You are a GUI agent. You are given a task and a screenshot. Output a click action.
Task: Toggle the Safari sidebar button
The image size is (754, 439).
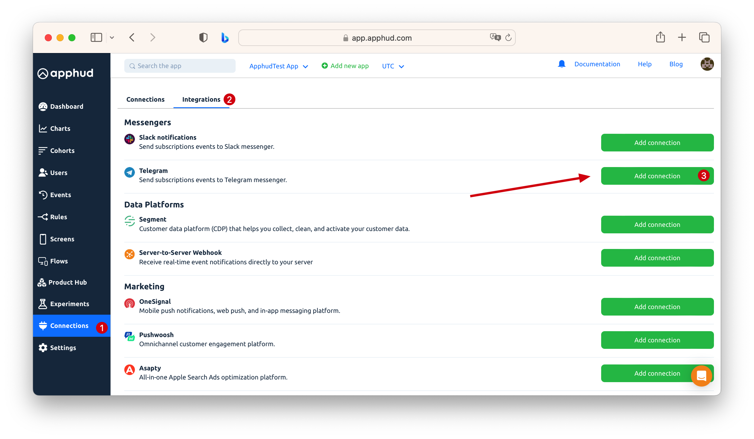tap(96, 37)
